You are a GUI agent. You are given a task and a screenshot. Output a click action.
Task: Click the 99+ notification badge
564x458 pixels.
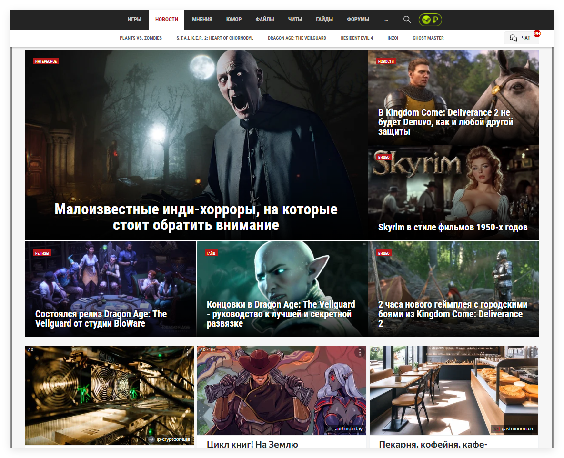click(x=537, y=34)
